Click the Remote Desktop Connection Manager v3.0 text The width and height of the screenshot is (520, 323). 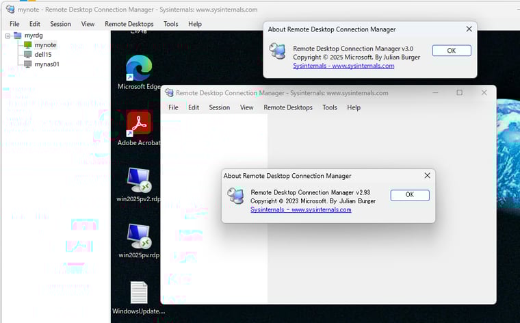(x=353, y=49)
